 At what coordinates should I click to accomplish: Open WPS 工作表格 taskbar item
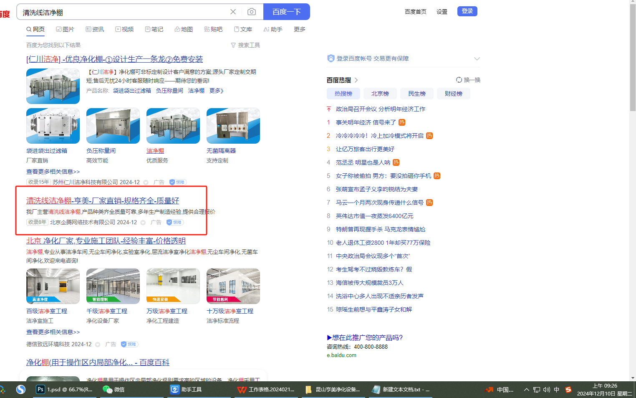click(266, 390)
